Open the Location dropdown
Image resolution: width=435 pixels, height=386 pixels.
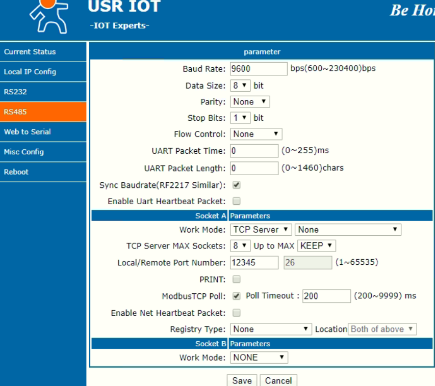[382, 329]
